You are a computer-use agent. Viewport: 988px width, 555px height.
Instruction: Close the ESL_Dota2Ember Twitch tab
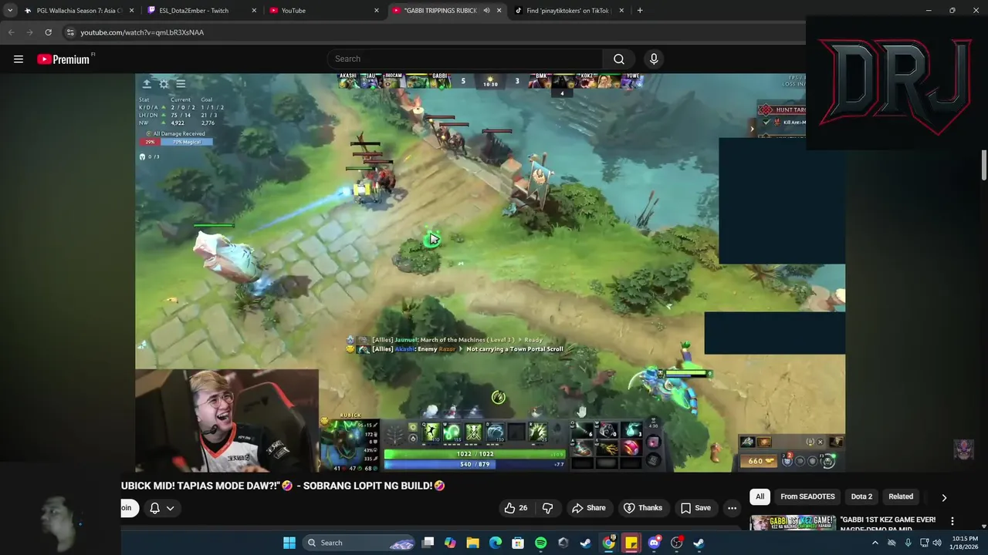click(254, 11)
